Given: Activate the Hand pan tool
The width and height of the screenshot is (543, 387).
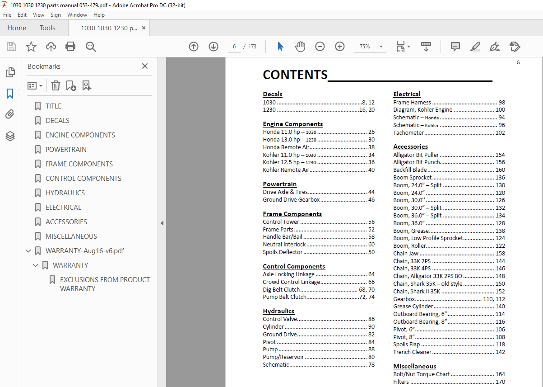Looking at the screenshot, I should coord(300,47).
